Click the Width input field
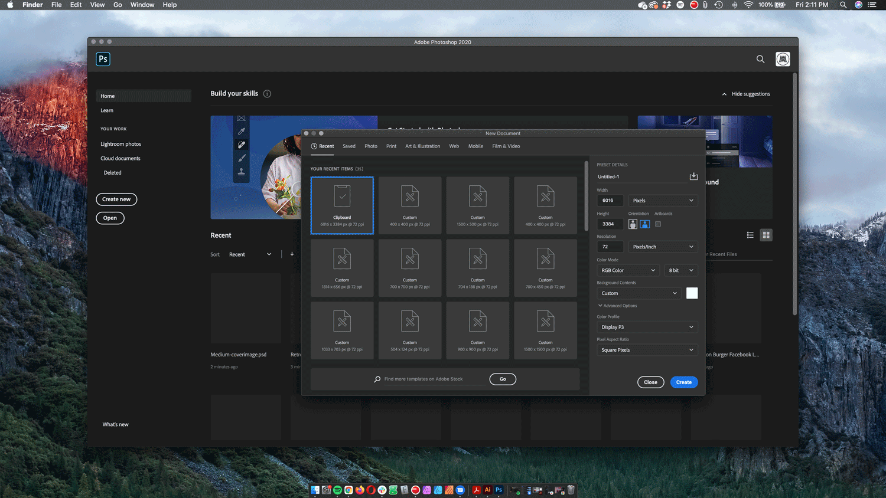Screen dimensions: 886x498 [x=610, y=201]
